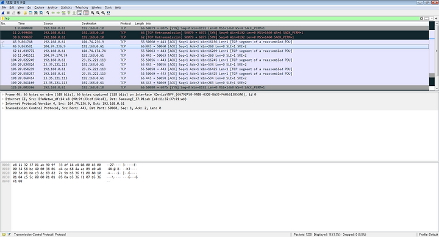Viewport: 439px width, 237px height.
Task: Add a display filter button with plus
Action: 436,18
